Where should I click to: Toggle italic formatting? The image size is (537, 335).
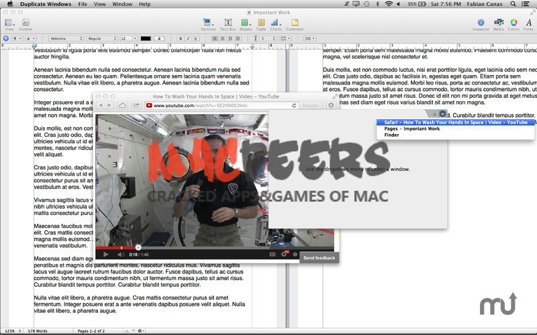(x=188, y=39)
